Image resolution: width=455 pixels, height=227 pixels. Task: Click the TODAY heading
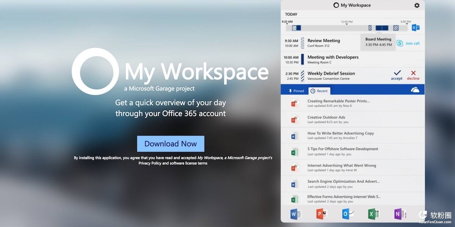[x=291, y=14]
